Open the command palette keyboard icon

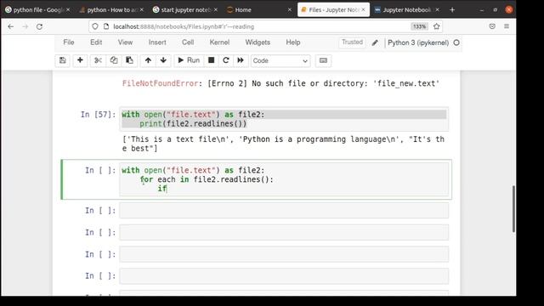[323, 60]
